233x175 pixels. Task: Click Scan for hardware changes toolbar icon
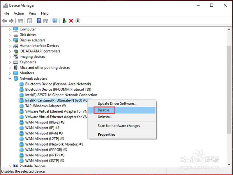point(55,21)
